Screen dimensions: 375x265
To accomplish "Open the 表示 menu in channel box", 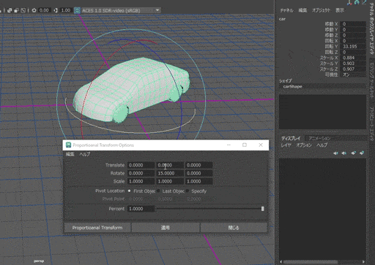I will click(340, 10).
